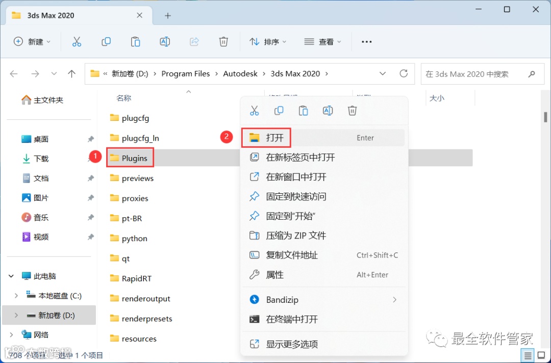Click the Rename icon in the context menu
This screenshot has height=363, width=551.
pos(328,111)
